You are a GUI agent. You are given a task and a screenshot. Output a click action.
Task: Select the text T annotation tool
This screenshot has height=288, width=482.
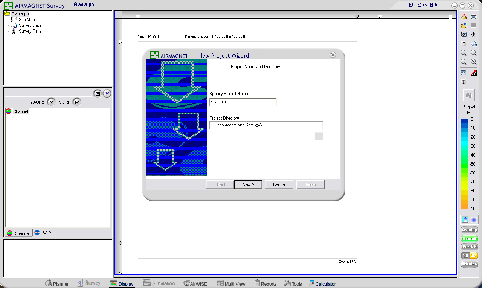point(464,82)
